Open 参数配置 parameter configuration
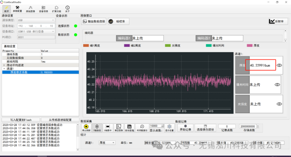The width and height of the screenshot is (291, 157). coord(17,9)
